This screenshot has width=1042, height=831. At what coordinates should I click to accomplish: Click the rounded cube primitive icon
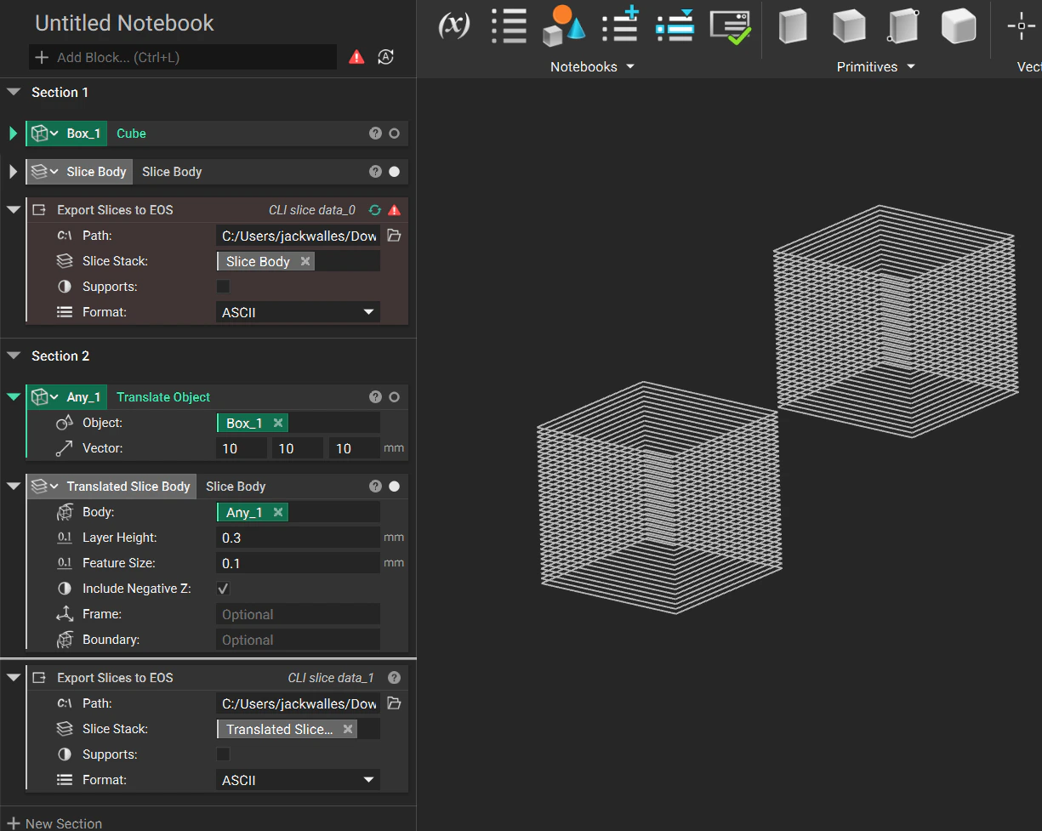click(958, 26)
